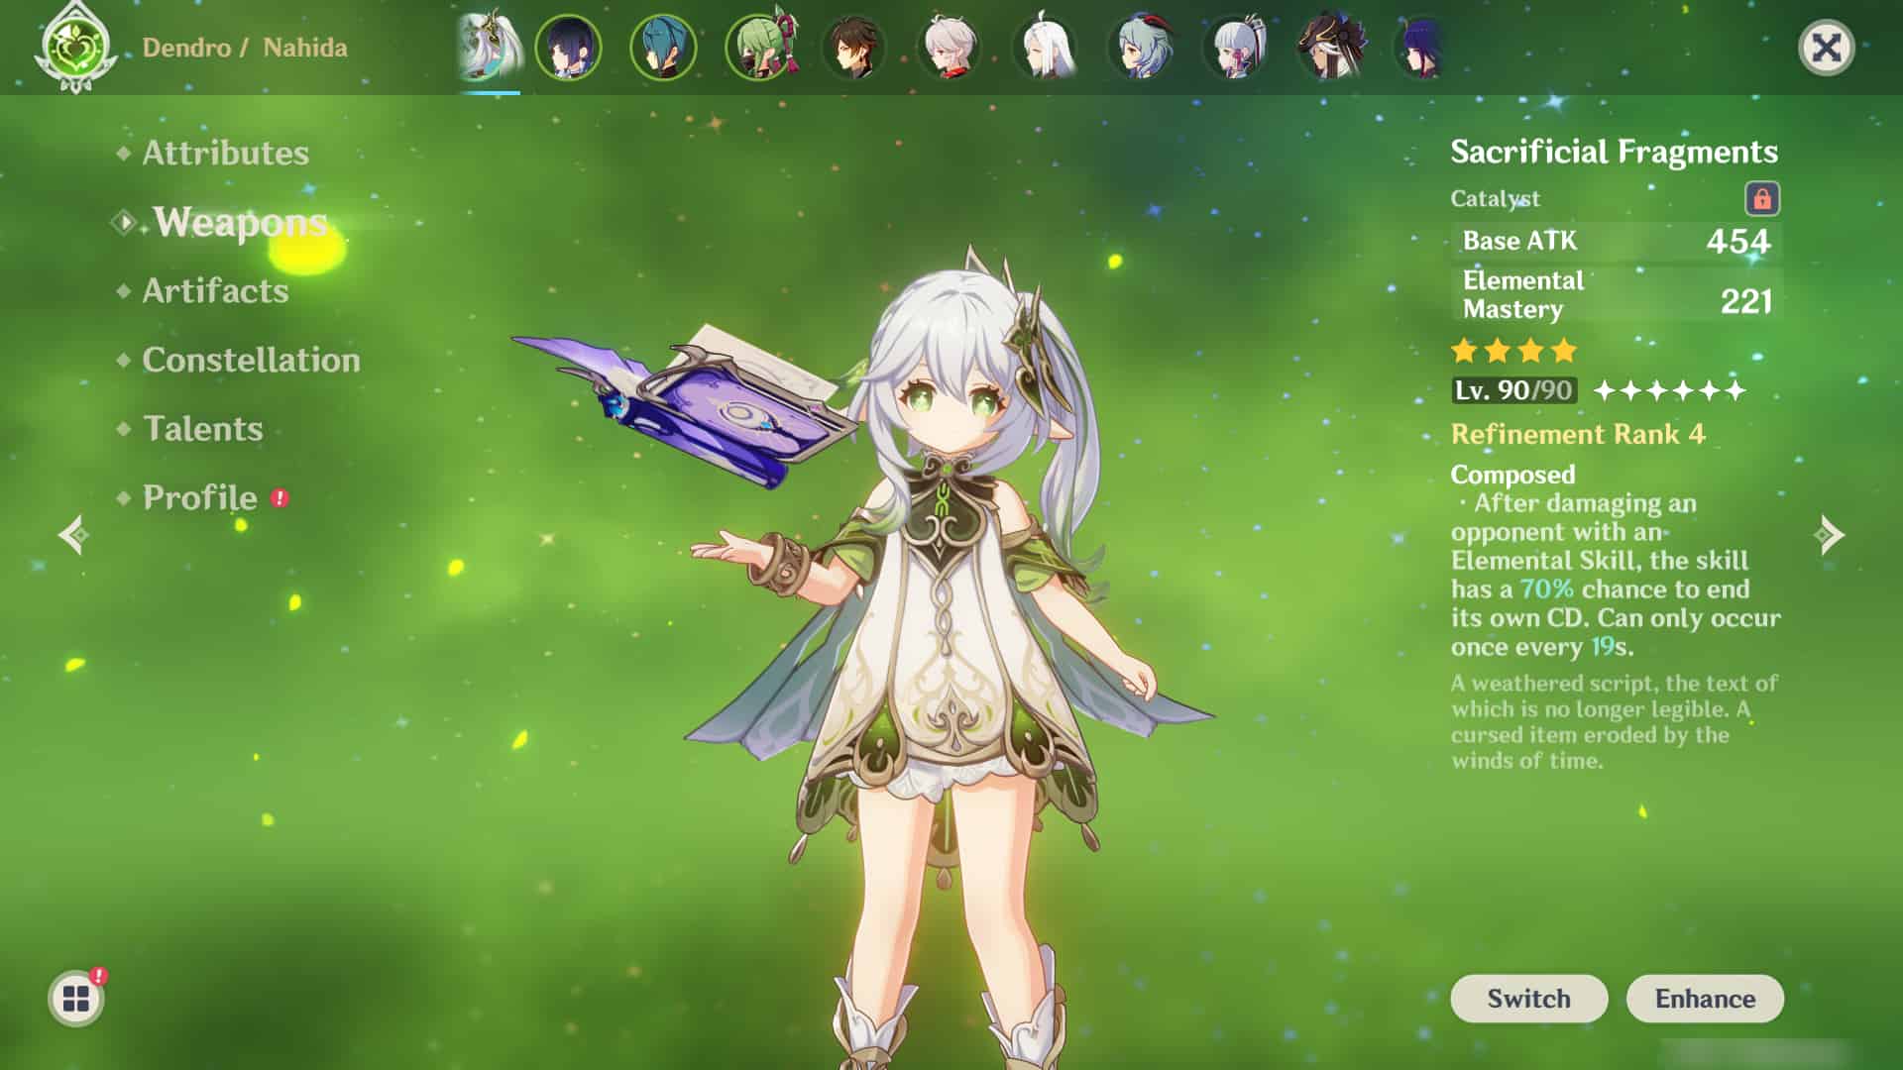Open the Profile tab
1903x1070 pixels.
click(x=199, y=497)
